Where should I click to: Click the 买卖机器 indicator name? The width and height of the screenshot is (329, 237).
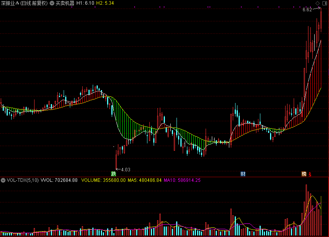tap(65, 3)
